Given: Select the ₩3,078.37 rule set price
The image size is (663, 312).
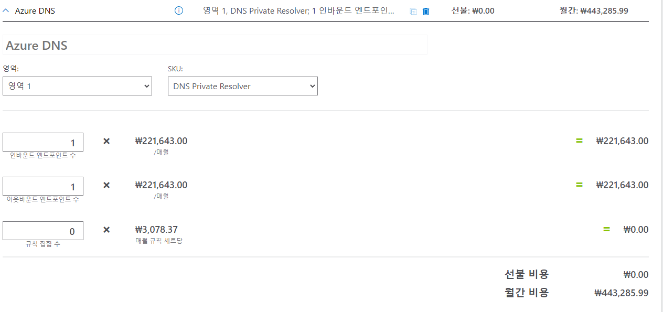Looking at the screenshot, I should tap(156, 229).
